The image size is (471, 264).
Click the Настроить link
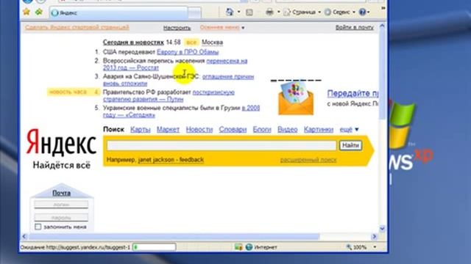tap(177, 28)
